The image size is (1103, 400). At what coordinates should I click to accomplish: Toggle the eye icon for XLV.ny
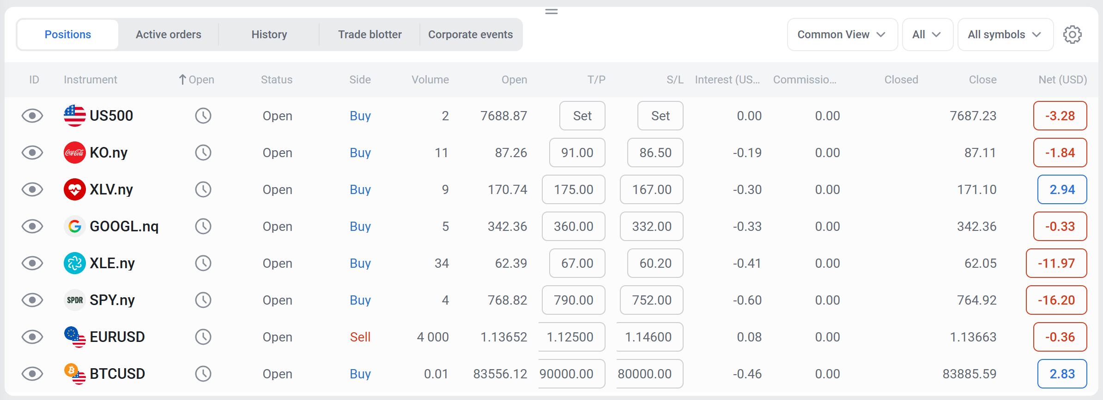32,189
